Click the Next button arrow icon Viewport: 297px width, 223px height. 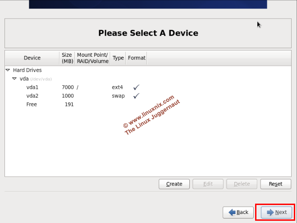click(x=270, y=212)
